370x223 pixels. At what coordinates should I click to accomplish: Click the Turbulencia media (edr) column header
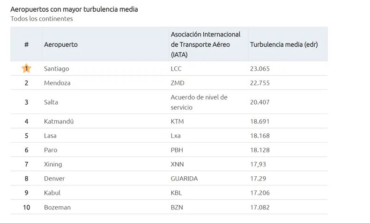click(284, 44)
